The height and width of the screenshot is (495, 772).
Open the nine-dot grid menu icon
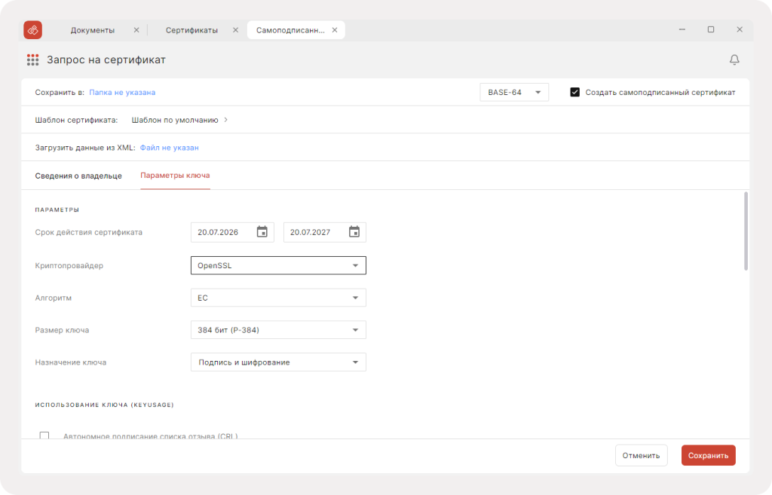[x=32, y=60]
